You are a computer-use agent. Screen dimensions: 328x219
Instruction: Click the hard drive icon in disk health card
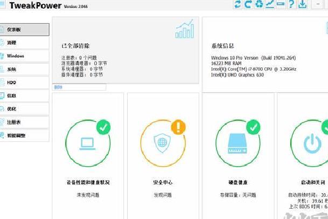tap(238, 143)
